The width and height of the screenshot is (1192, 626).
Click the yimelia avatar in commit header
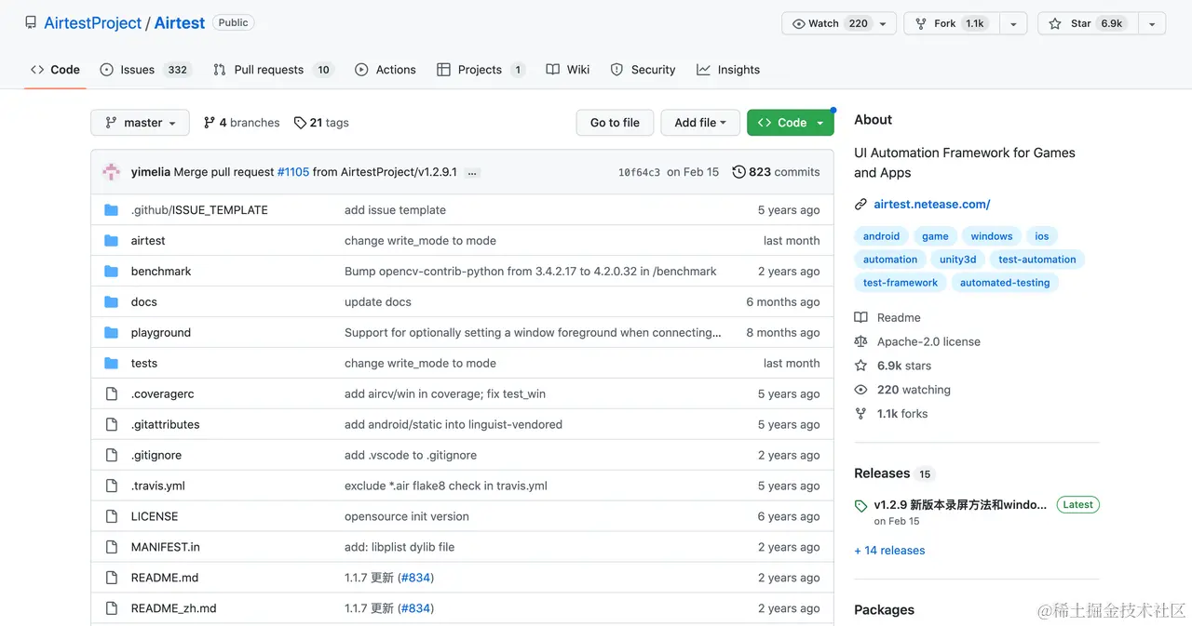click(x=112, y=172)
